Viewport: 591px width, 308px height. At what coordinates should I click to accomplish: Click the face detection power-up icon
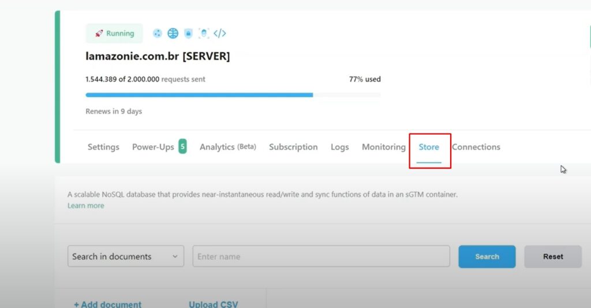pyautogui.click(x=204, y=33)
